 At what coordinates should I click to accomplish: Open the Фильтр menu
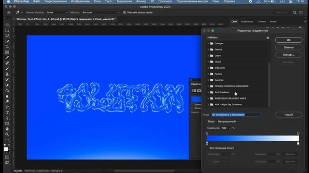click(x=141, y=1)
